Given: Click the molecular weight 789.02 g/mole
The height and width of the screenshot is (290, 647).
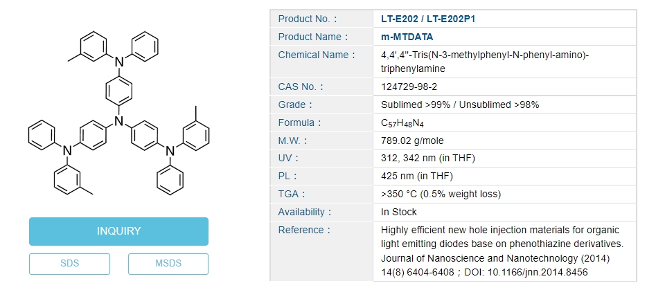Looking at the screenshot, I should pyautogui.click(x=412, y=141).
